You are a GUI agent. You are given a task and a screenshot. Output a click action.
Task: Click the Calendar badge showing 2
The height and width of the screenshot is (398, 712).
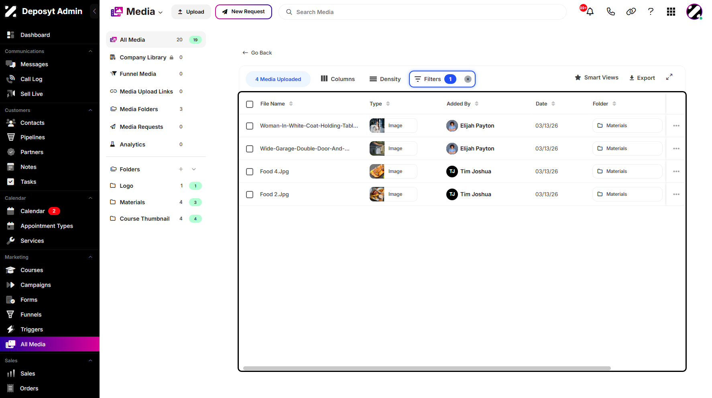(x=54, y=211)
